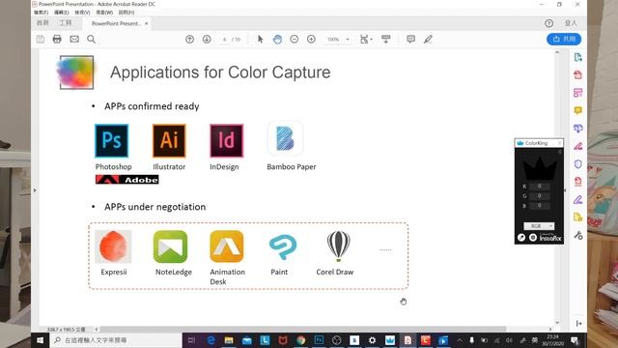This screenshot has width=618, height=348.
Task: Open Task View on the taskbar
Action: [191, 340]
